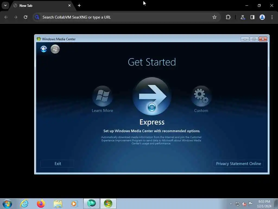This screenshot has height=209, width=278.
Task: Click the Learn More label
Action: point(102,110)
